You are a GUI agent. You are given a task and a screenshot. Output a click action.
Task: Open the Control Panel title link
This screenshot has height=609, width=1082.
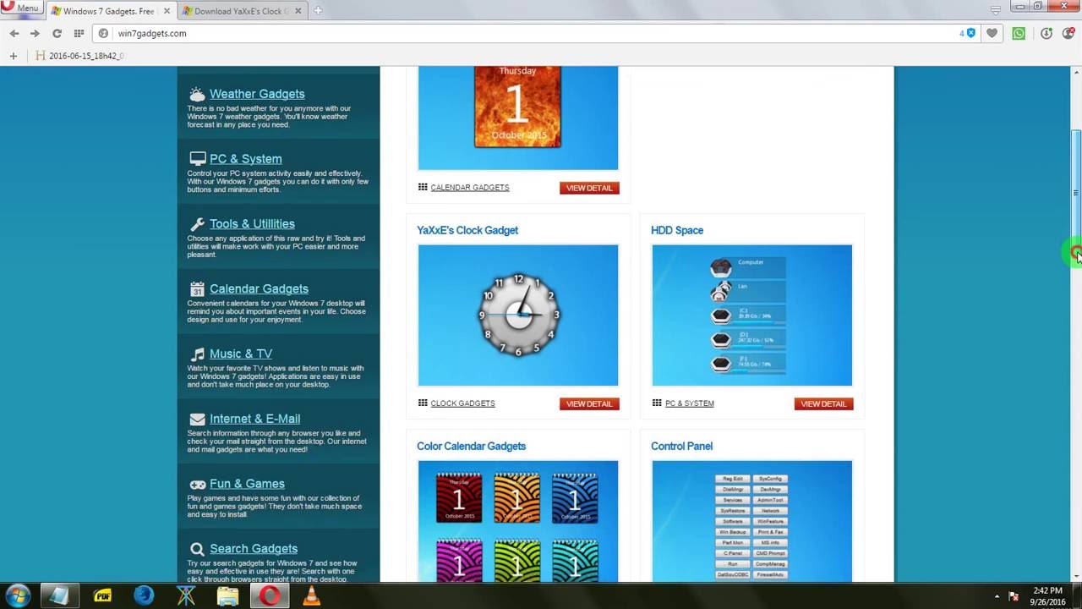[681, 446]
